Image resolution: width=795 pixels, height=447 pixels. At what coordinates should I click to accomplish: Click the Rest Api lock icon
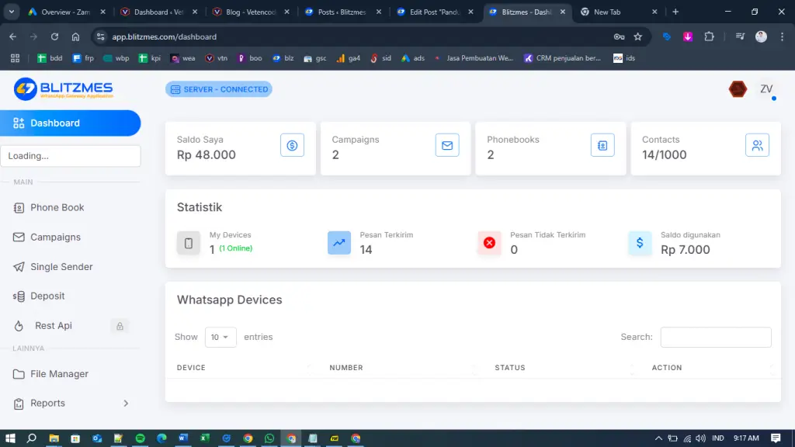(x=120, y=326)
